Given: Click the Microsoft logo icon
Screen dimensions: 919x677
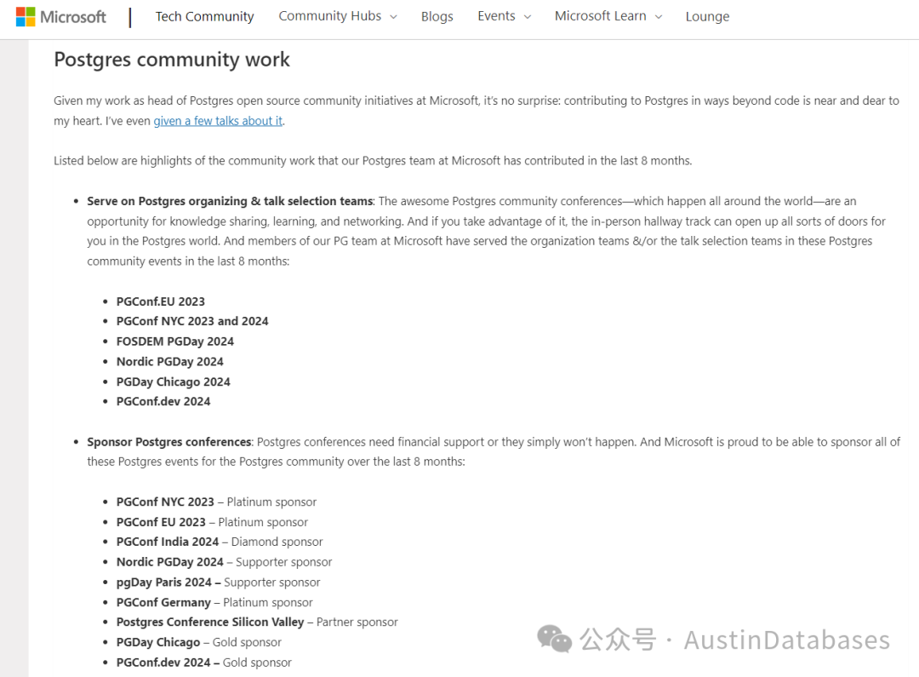Looking at the screenshot, I should point(26,16).
